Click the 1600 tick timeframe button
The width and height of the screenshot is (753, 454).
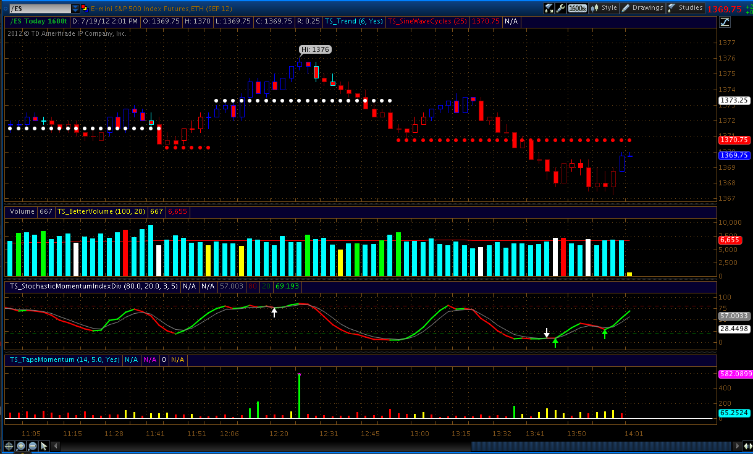pos(577,8)
